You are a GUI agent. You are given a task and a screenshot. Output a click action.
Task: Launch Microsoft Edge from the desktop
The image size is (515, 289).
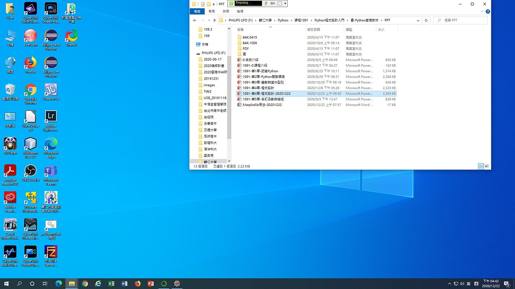tap(51, 147)
